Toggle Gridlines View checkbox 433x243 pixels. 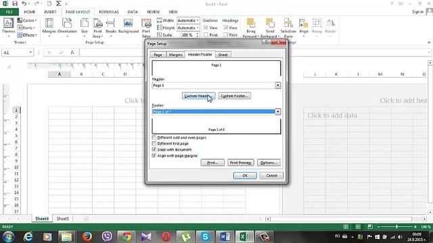pos(206,28)
